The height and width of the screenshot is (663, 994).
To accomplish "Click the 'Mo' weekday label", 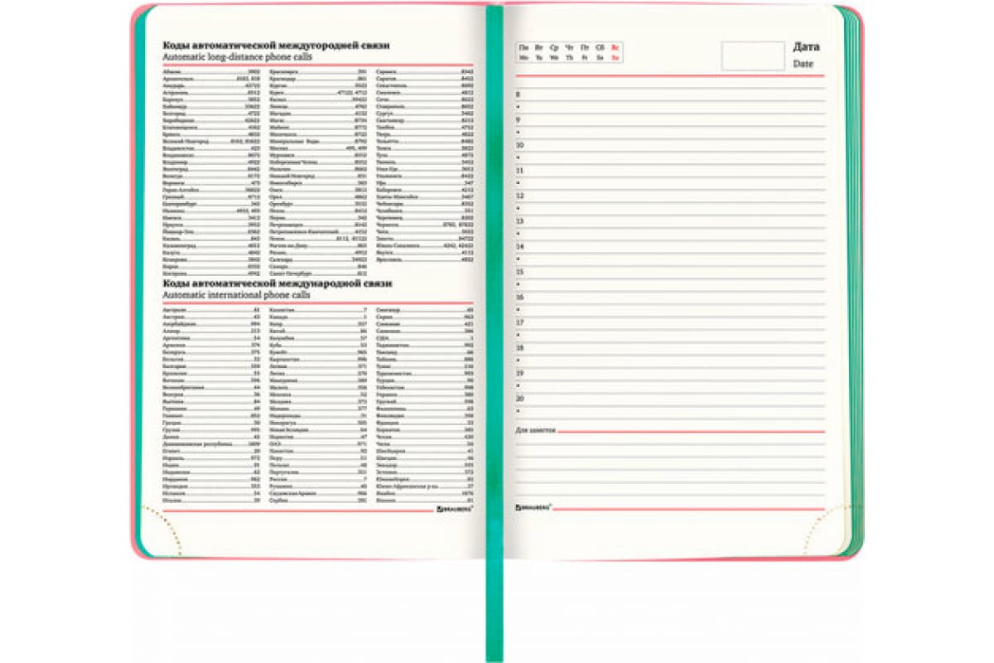I will 523,58.
